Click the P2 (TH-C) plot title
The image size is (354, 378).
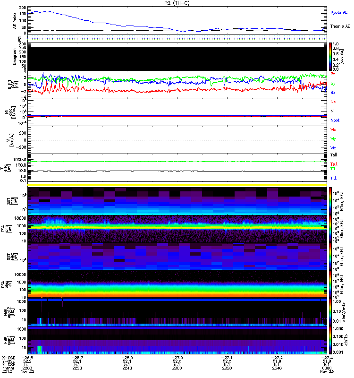(x=177, y=3)
